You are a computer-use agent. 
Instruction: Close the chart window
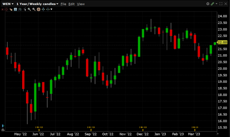tap(226, 4)
